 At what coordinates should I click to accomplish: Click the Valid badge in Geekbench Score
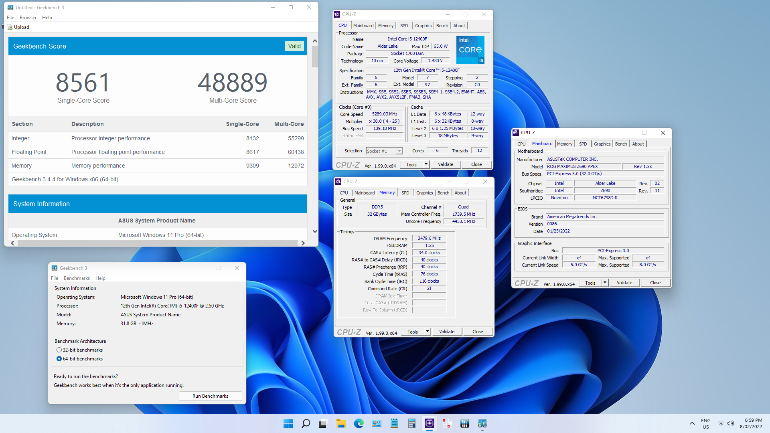point(294,46)
